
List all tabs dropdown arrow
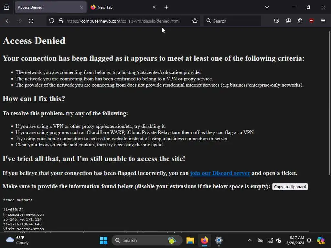click(267, 7)
